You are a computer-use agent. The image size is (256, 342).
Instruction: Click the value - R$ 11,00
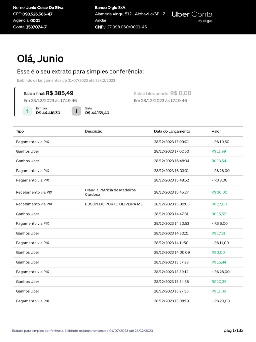pos(220,243)
